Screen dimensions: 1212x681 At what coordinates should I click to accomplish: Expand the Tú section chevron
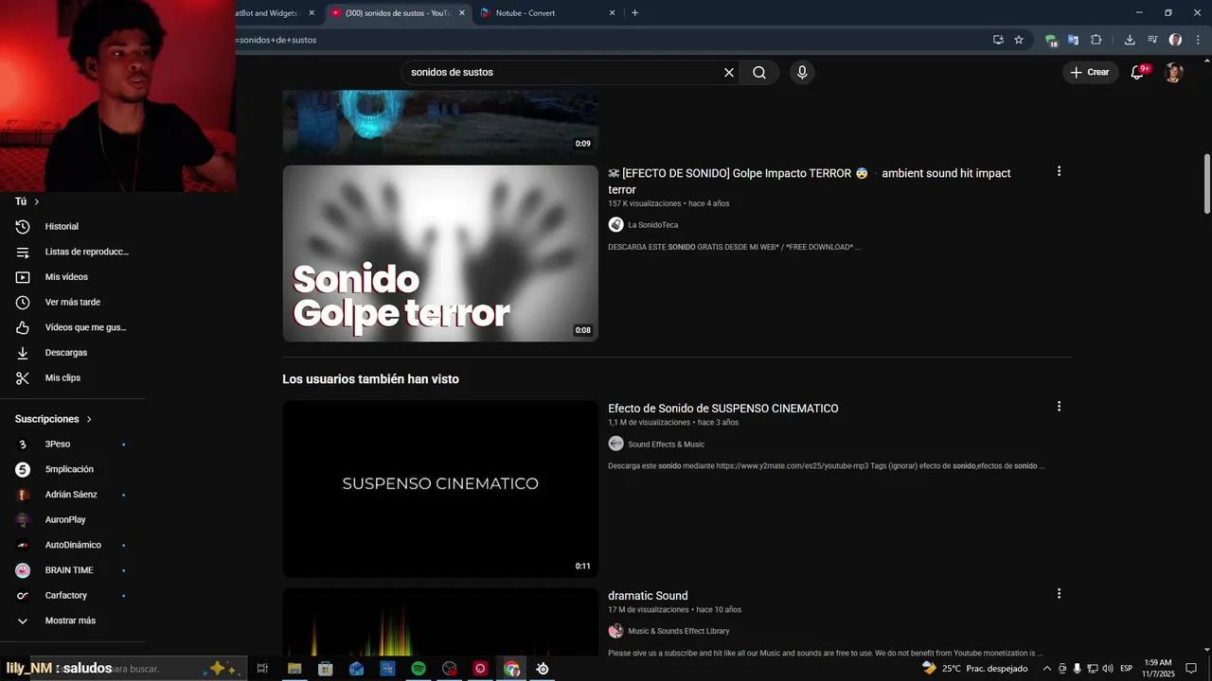[37, 201]
